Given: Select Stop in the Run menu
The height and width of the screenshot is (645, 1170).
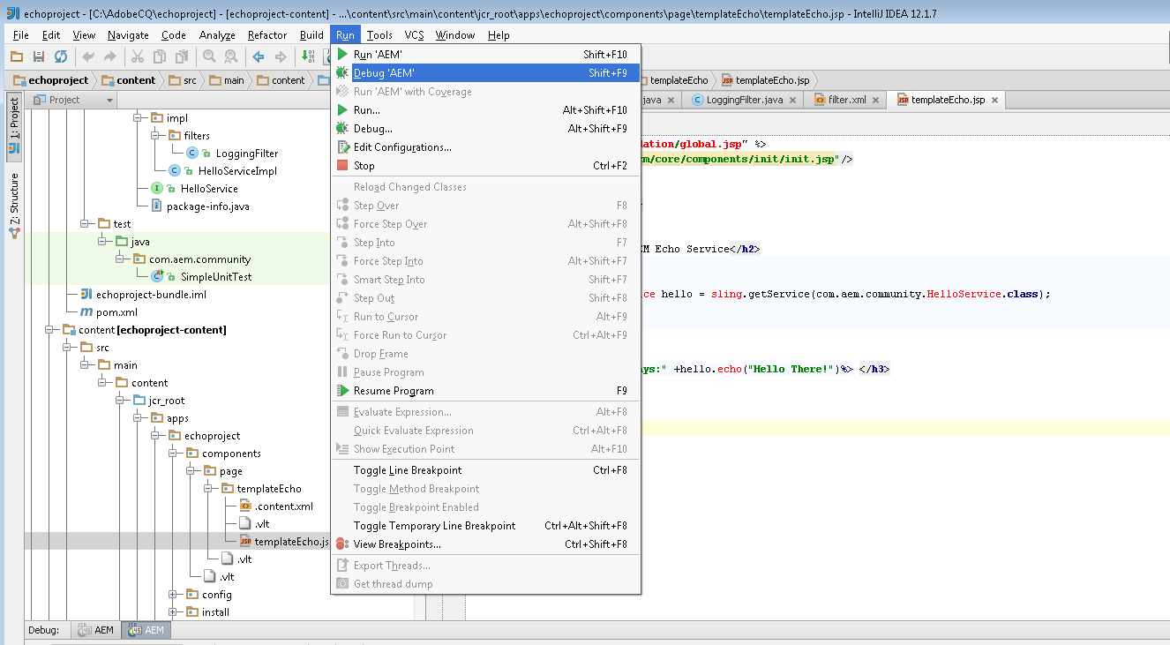Looking at the screenshot, I should (485, 166).
